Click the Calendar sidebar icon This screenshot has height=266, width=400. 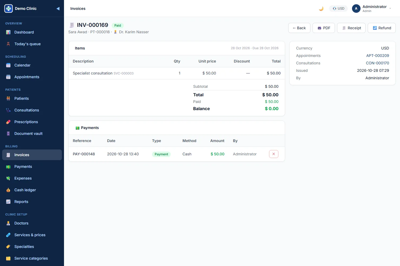(x=8, y=65)
